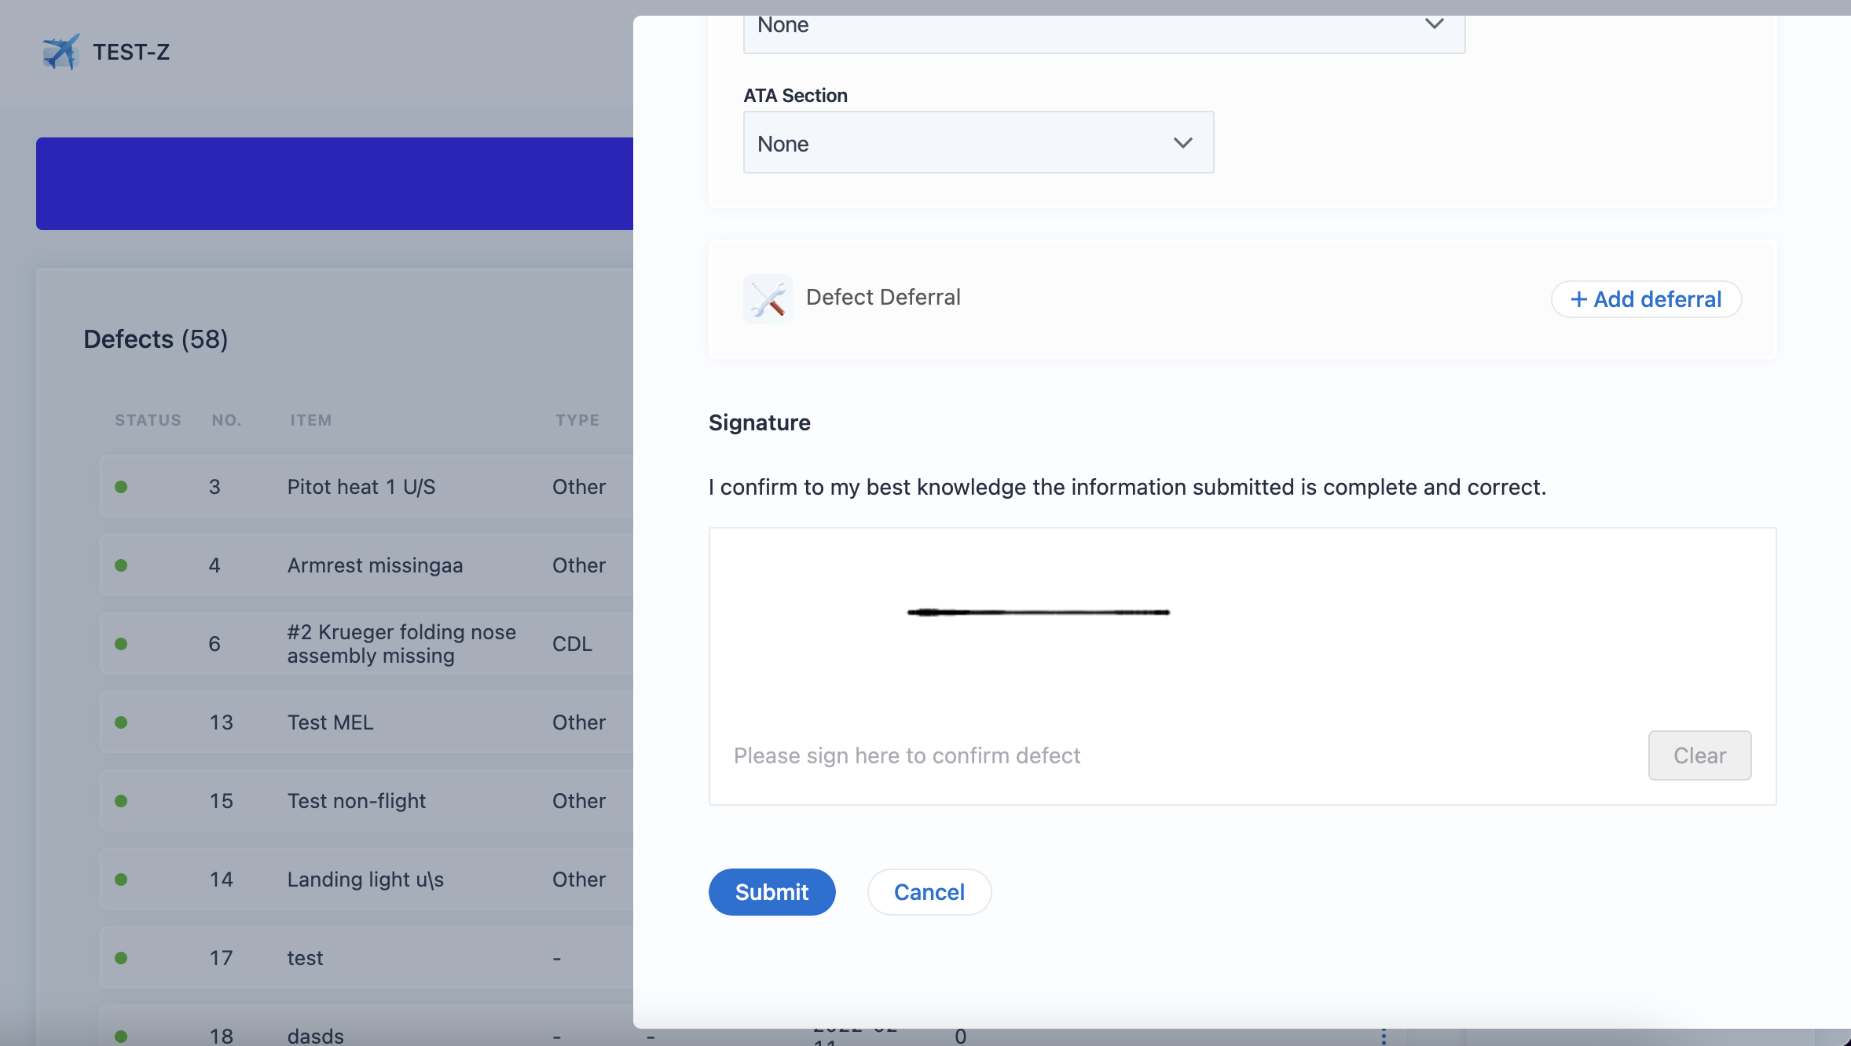
Task: Click the blue banner bar above Defects
Action: click(x=335, y=184)
